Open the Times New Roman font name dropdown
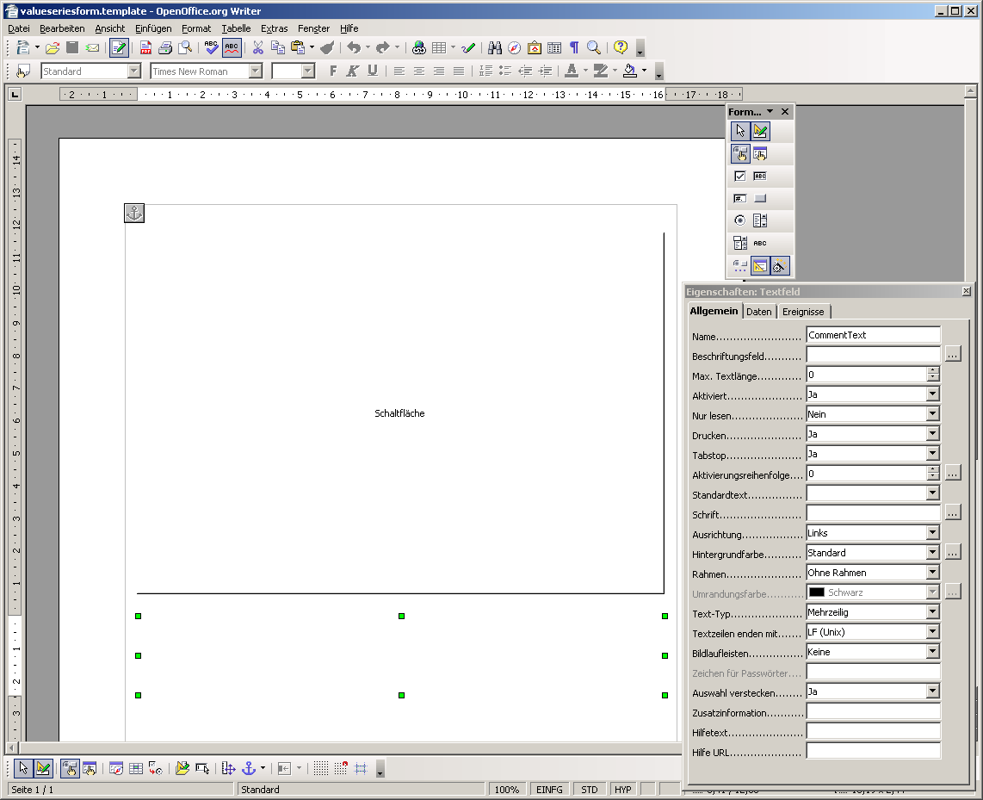Viewport: 983px width, 800px height. tap(256, 71)
